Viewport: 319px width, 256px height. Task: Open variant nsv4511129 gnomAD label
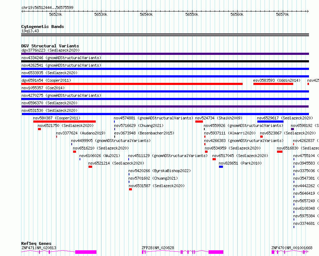[x=168, y=156]
